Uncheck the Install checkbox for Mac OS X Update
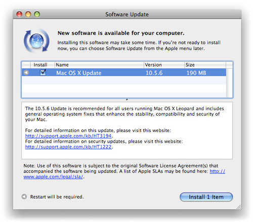 (x=43, y=72)
